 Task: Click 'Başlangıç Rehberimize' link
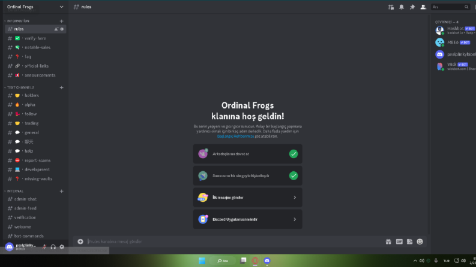(235, 136)
